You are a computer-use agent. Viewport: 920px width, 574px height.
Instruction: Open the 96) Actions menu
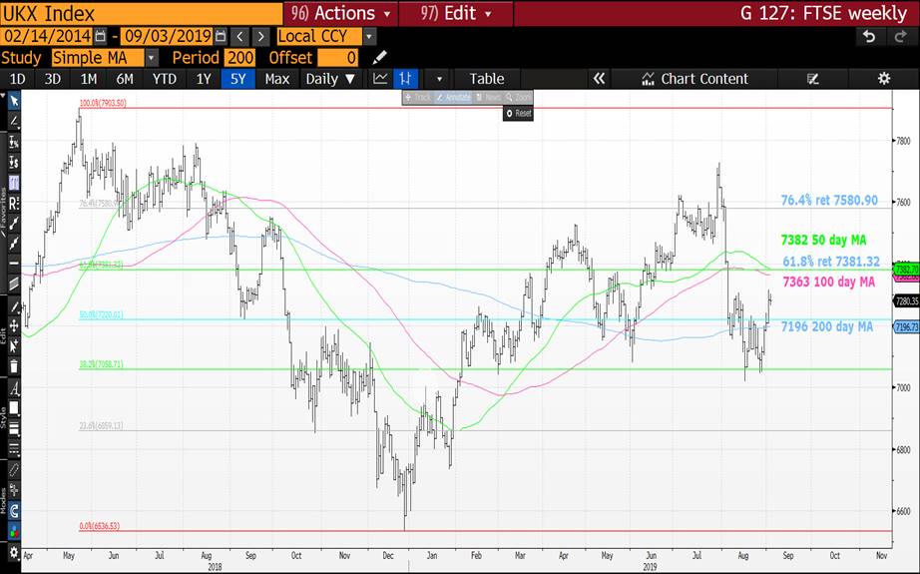pyautogui.click(x=340, y=13)
